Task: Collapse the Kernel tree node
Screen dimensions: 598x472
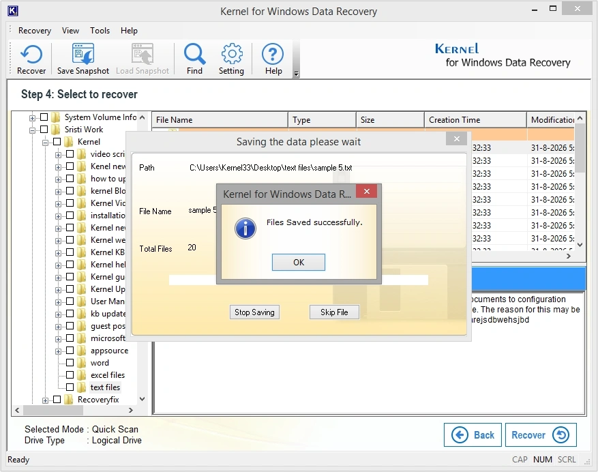Action: pos(46,143)
